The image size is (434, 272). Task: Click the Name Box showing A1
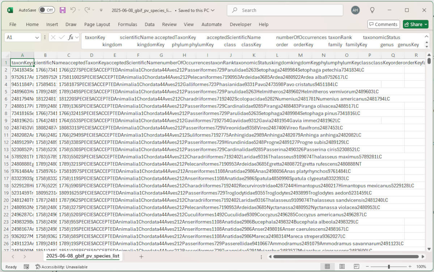point(19,37)
